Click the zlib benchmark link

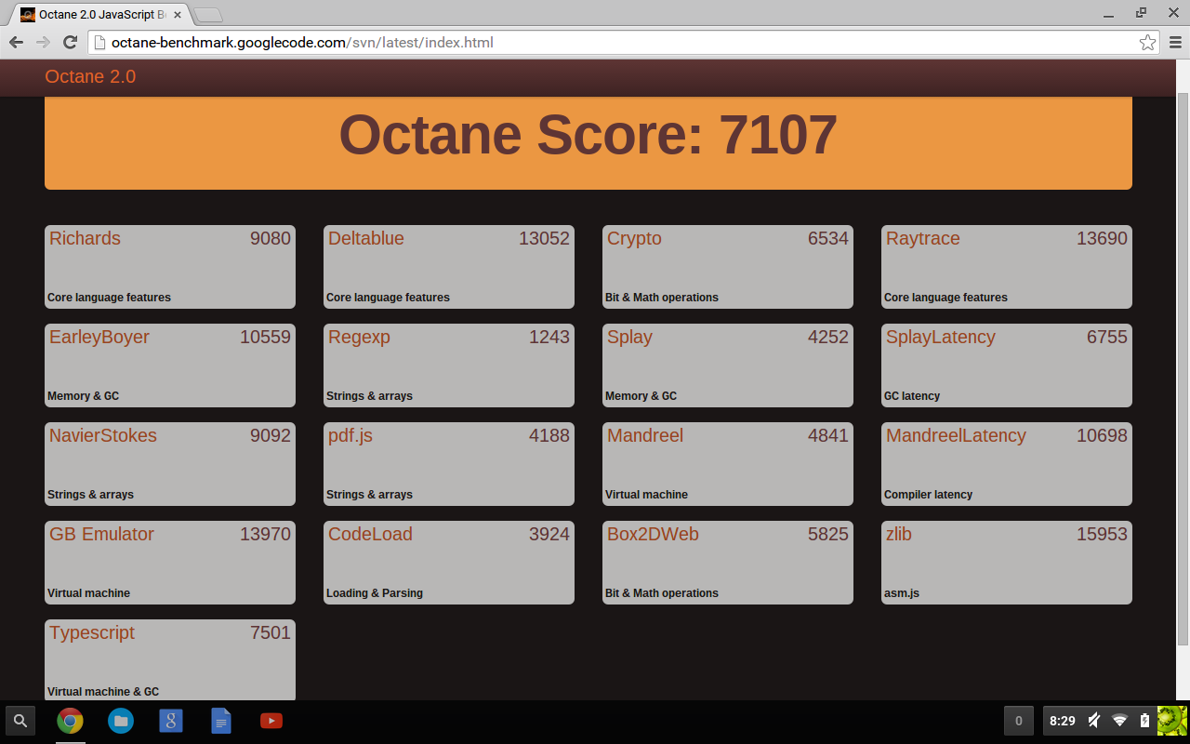[x=899, y=534]
